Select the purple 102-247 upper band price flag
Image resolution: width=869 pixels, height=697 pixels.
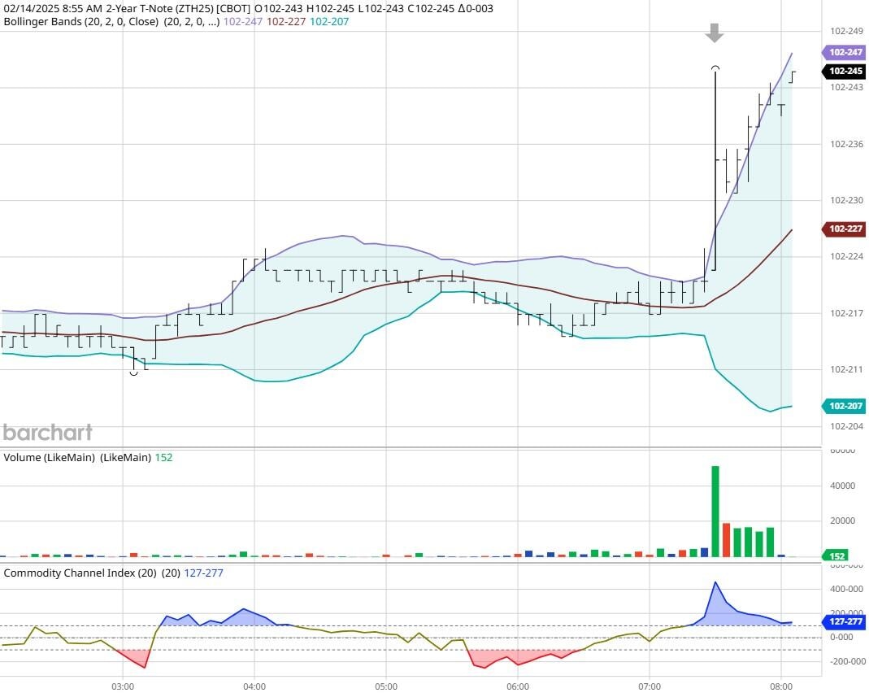coord(843,51)
